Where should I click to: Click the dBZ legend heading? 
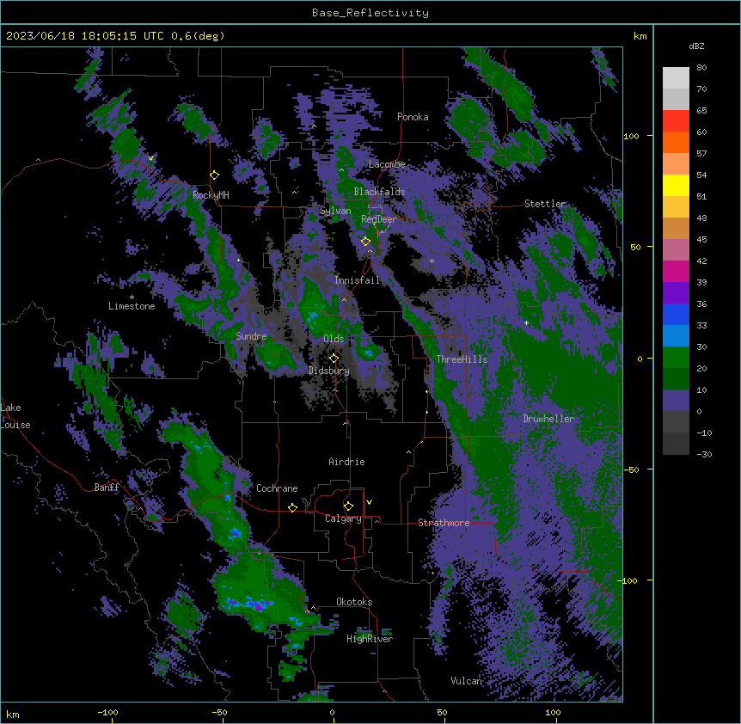point(696,46)
